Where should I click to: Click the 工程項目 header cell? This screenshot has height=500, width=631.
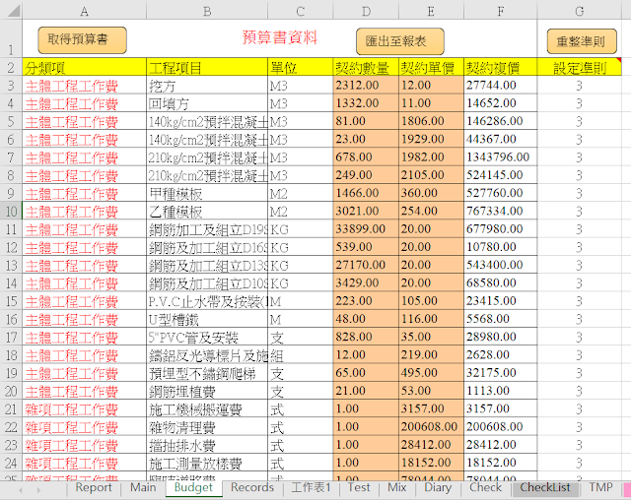coord(207,67)
